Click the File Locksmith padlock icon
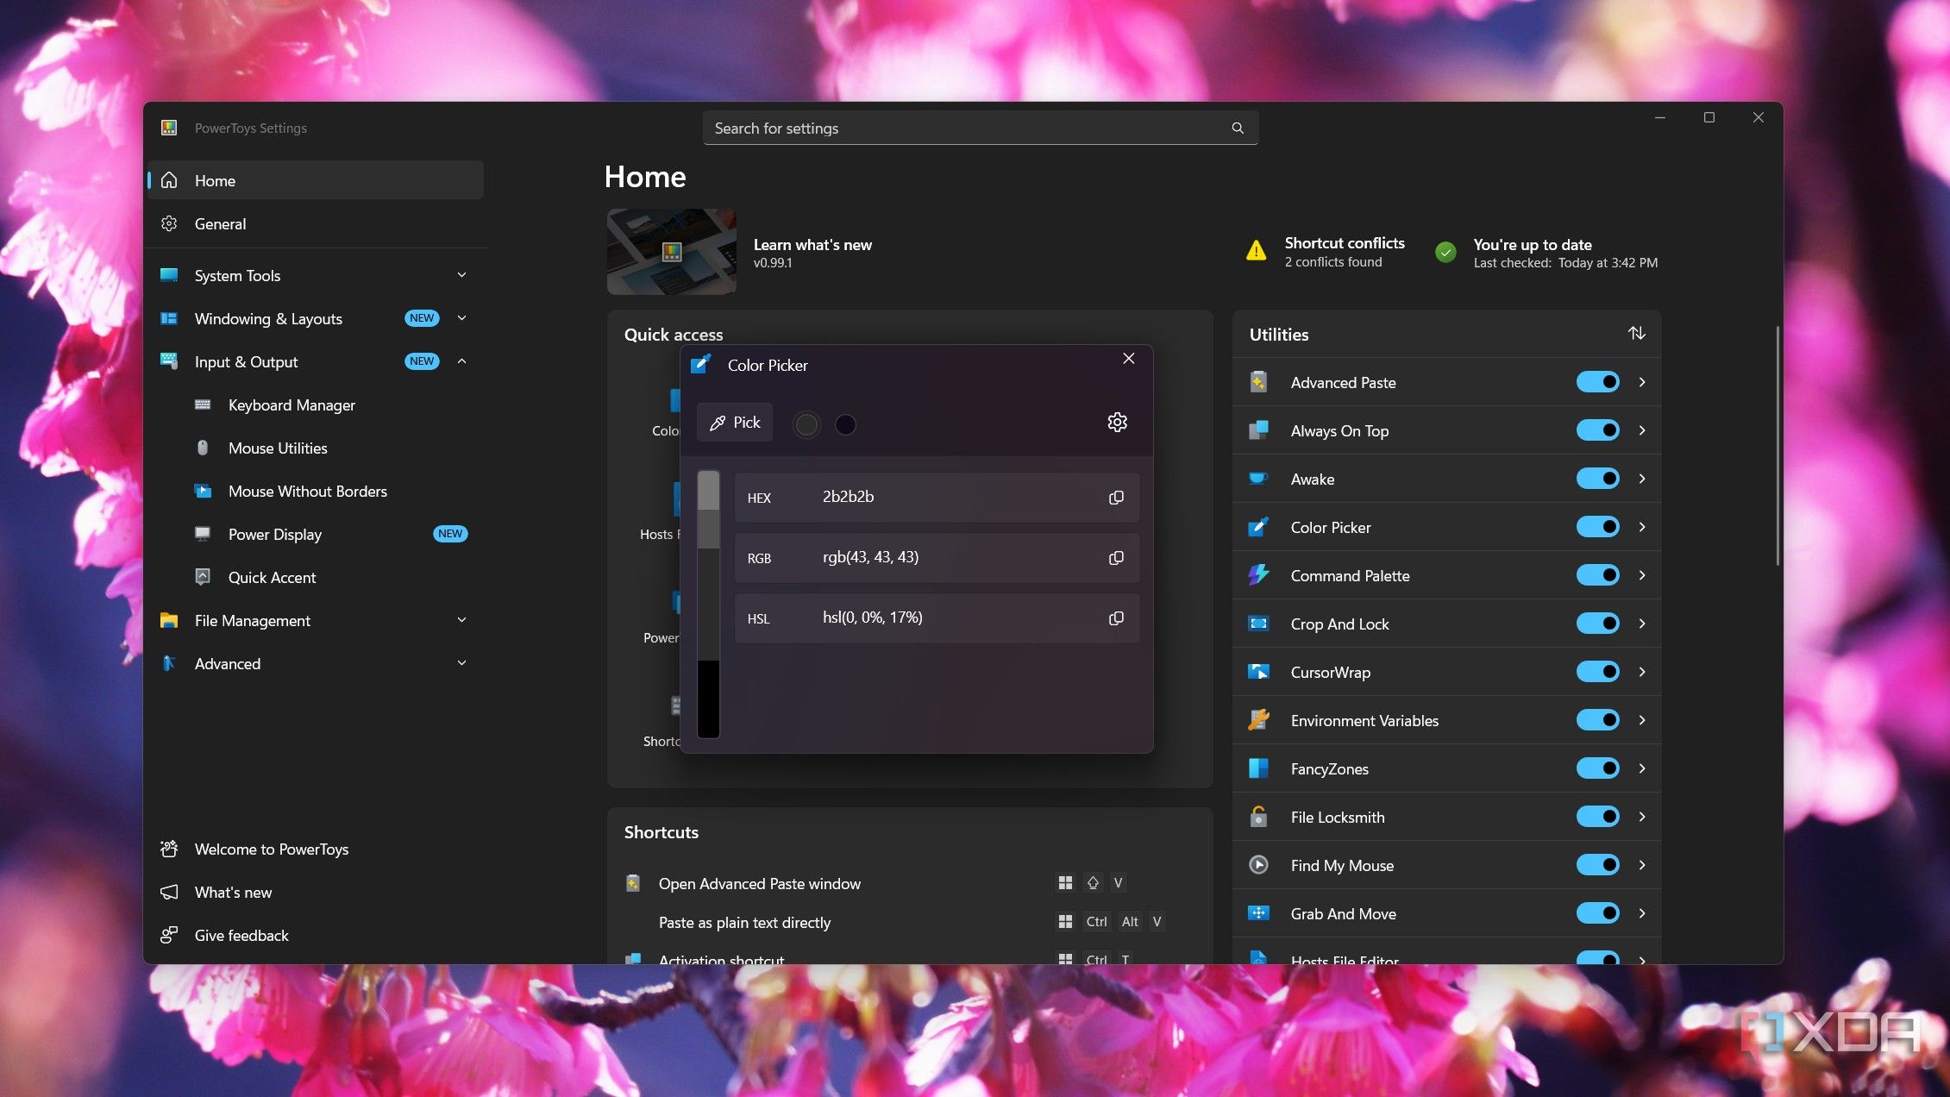 (x=1258, y=817)
